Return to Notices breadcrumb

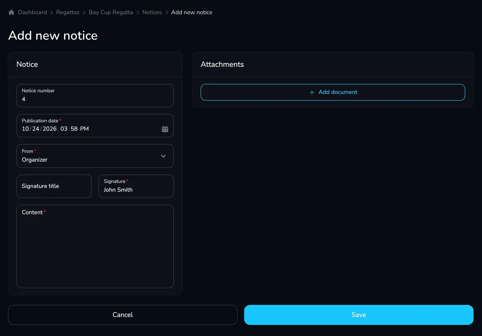point(152,12)
